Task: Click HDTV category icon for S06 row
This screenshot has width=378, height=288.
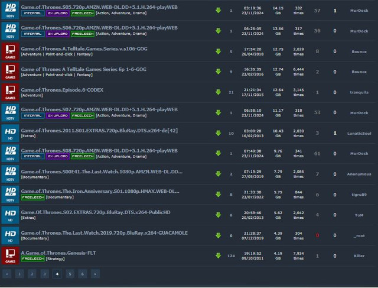Action: [10, 31]
